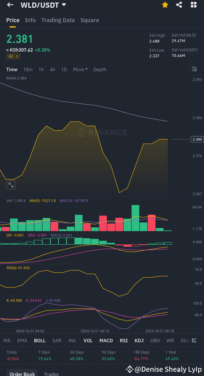Toggle the BOLL indicator
204x376 pixels.
40,341
